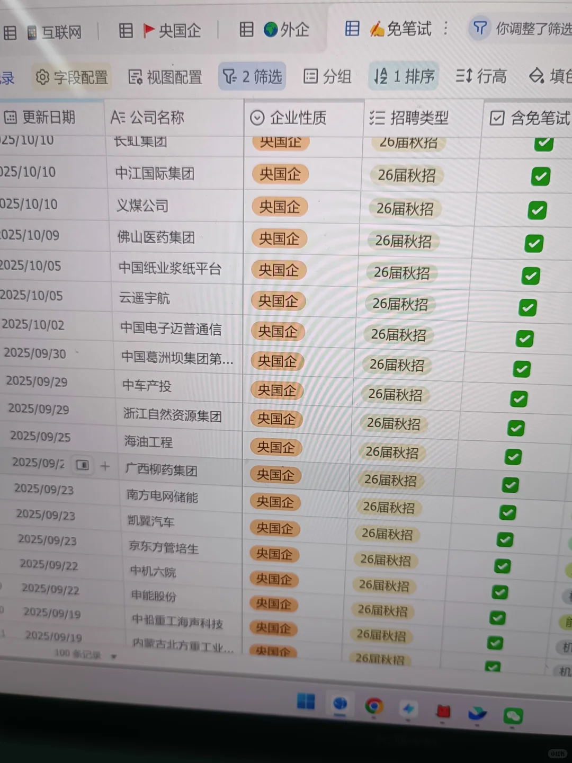
Task: Uncheck 含免笔试 for 南方电网储能
Action: click(x=507, y=512)
